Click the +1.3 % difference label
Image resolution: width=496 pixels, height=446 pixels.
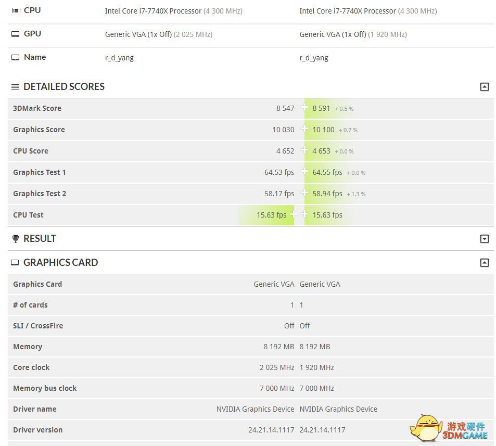pyautogui.click(x=356, y=194)
